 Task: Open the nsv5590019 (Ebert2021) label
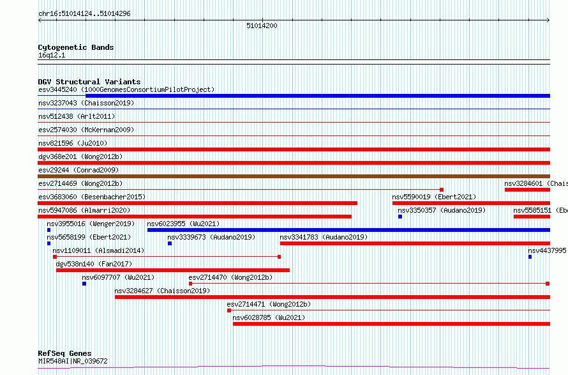434,197
